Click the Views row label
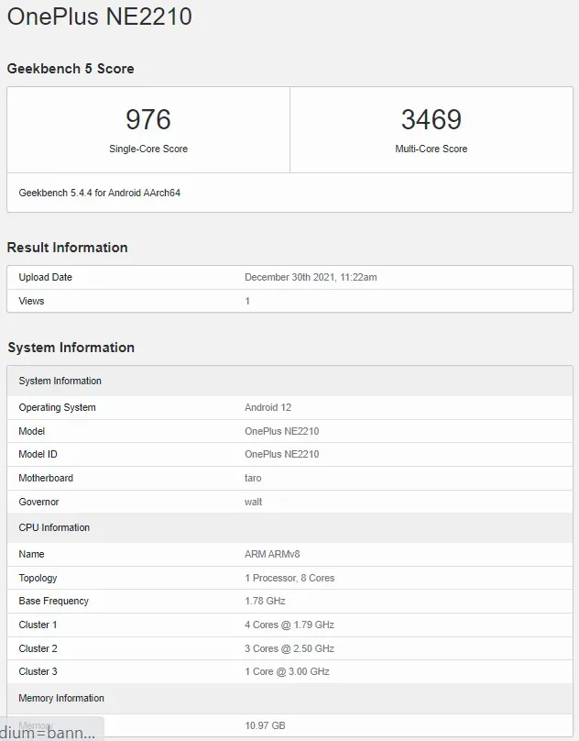Viewport: 579px width, 741px height. click(31, 301)
